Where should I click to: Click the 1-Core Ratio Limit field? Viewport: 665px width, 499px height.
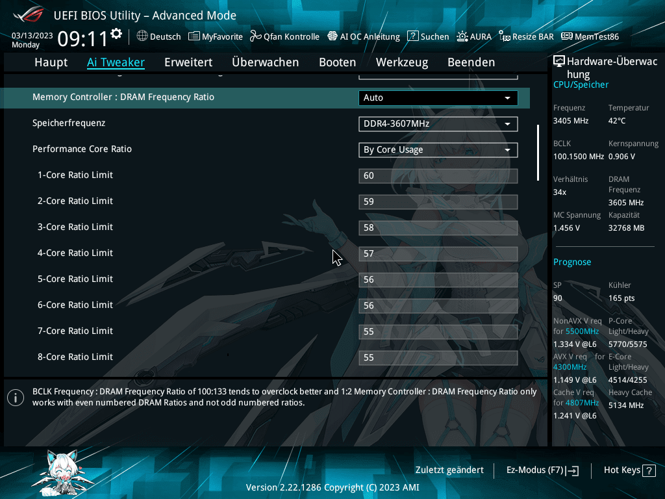click(438, 175)
